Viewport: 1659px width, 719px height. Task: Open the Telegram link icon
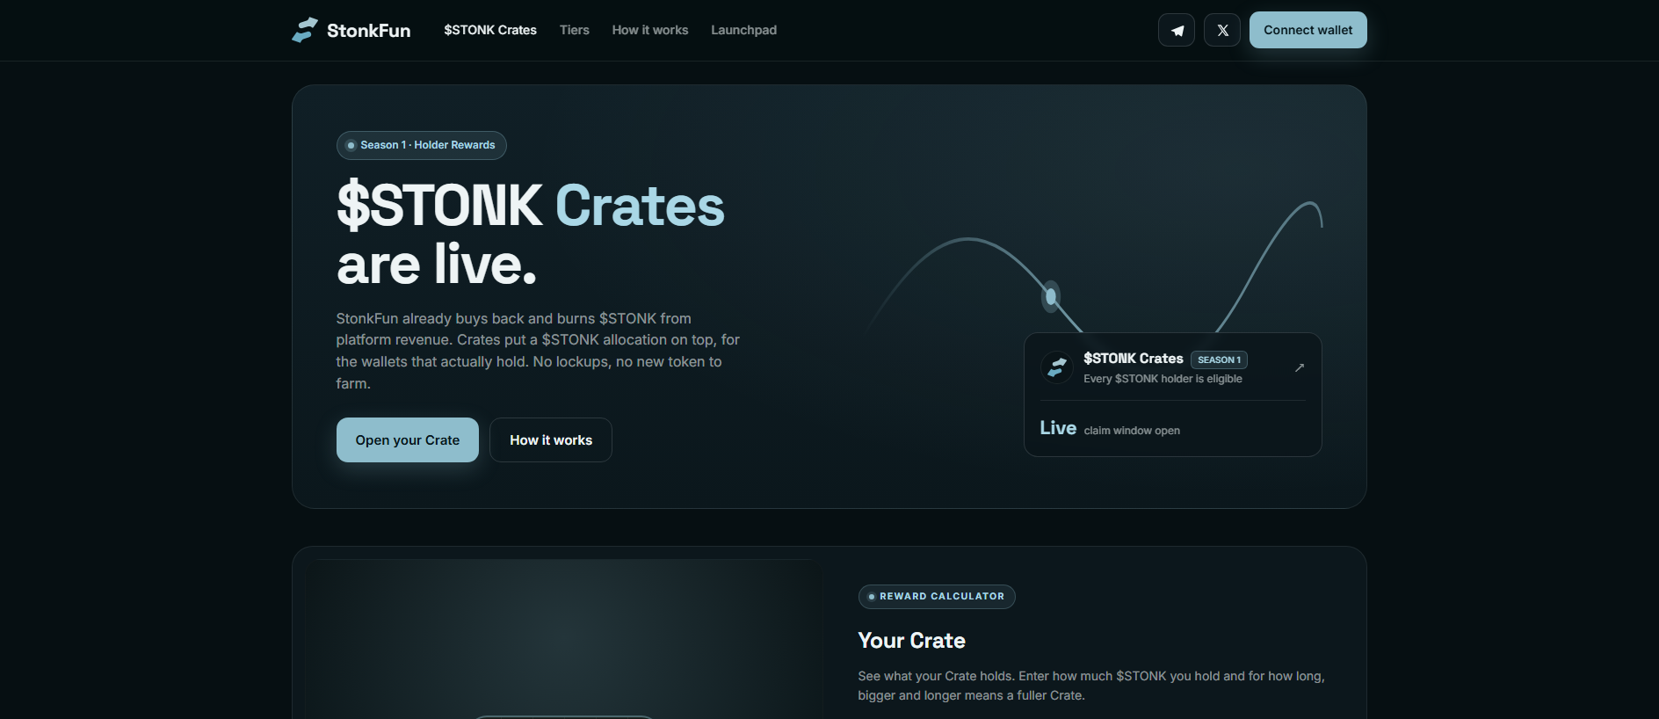1177,30
